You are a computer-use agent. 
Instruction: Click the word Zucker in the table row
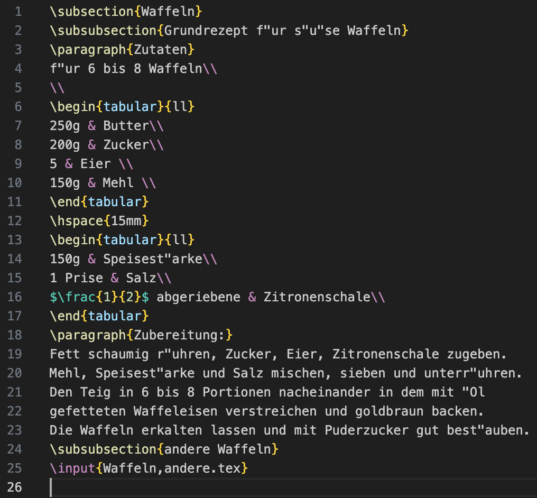[x=126, y=144]
